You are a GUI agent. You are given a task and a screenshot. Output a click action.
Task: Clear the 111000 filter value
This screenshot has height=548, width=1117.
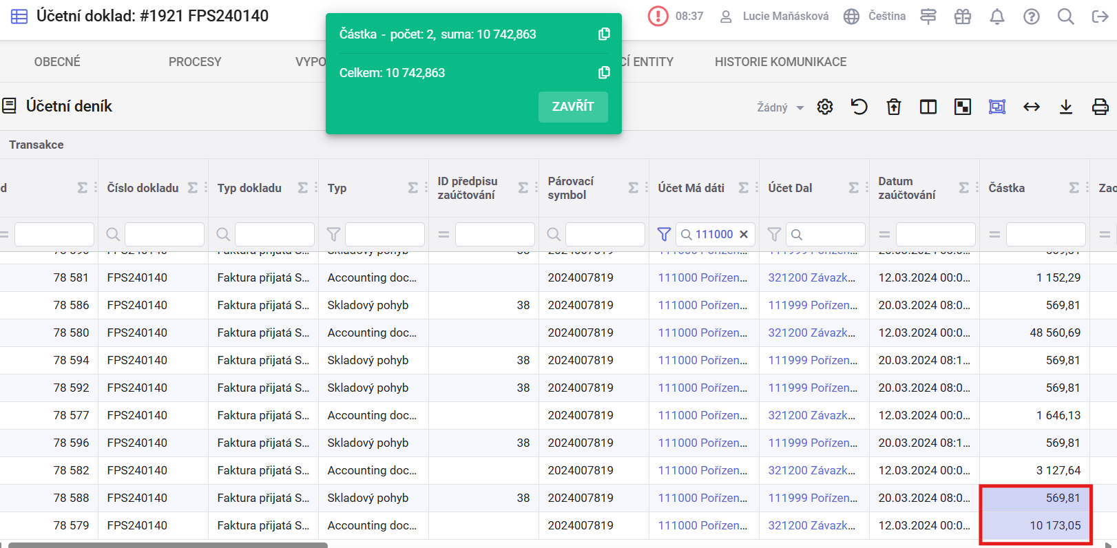[x=744, y=235]
